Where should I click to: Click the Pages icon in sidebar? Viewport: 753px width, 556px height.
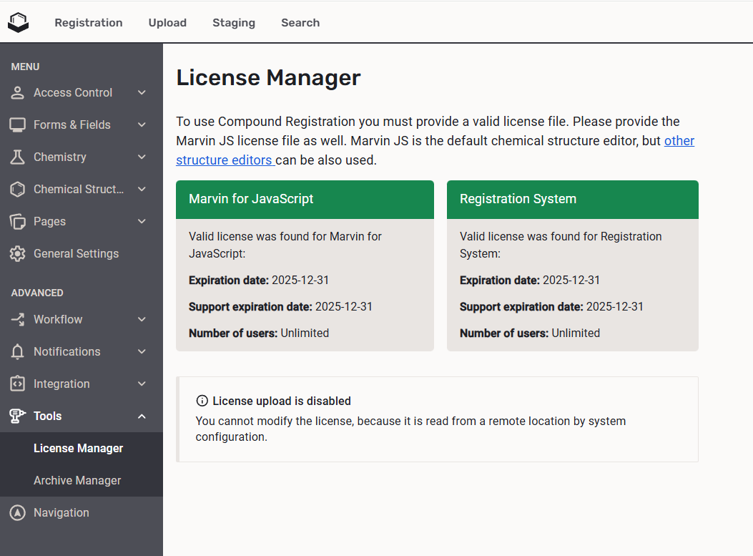[18, 221]
